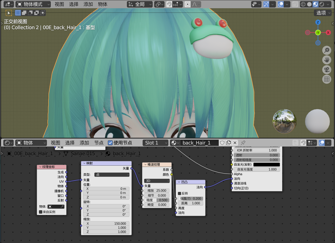
Task: Open the 物体模式 mode dropdown
Action: coord(33,4)
